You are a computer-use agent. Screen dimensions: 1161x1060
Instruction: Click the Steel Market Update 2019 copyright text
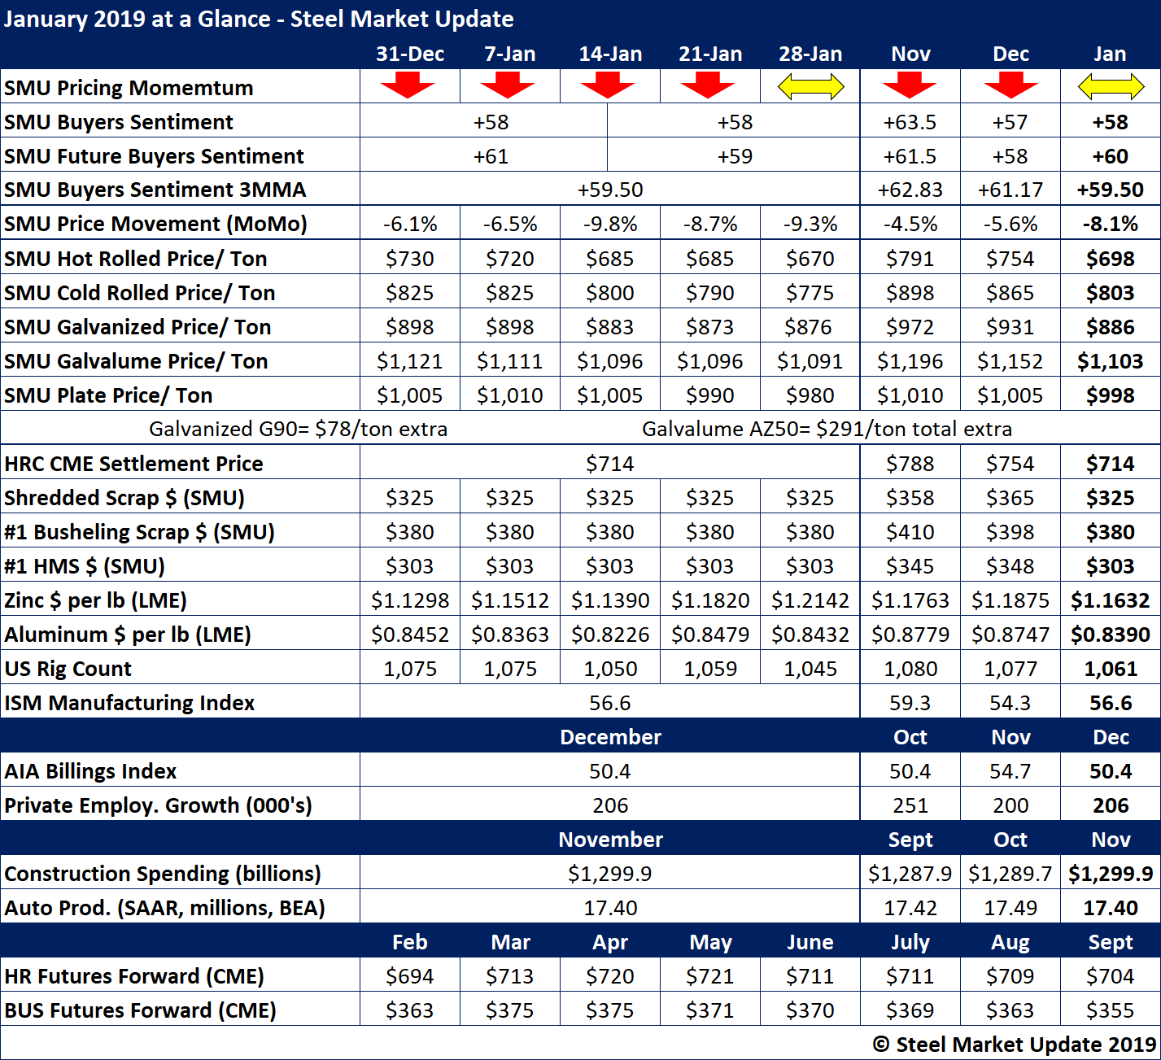pyautogui.click(x=1014, y=1045)
